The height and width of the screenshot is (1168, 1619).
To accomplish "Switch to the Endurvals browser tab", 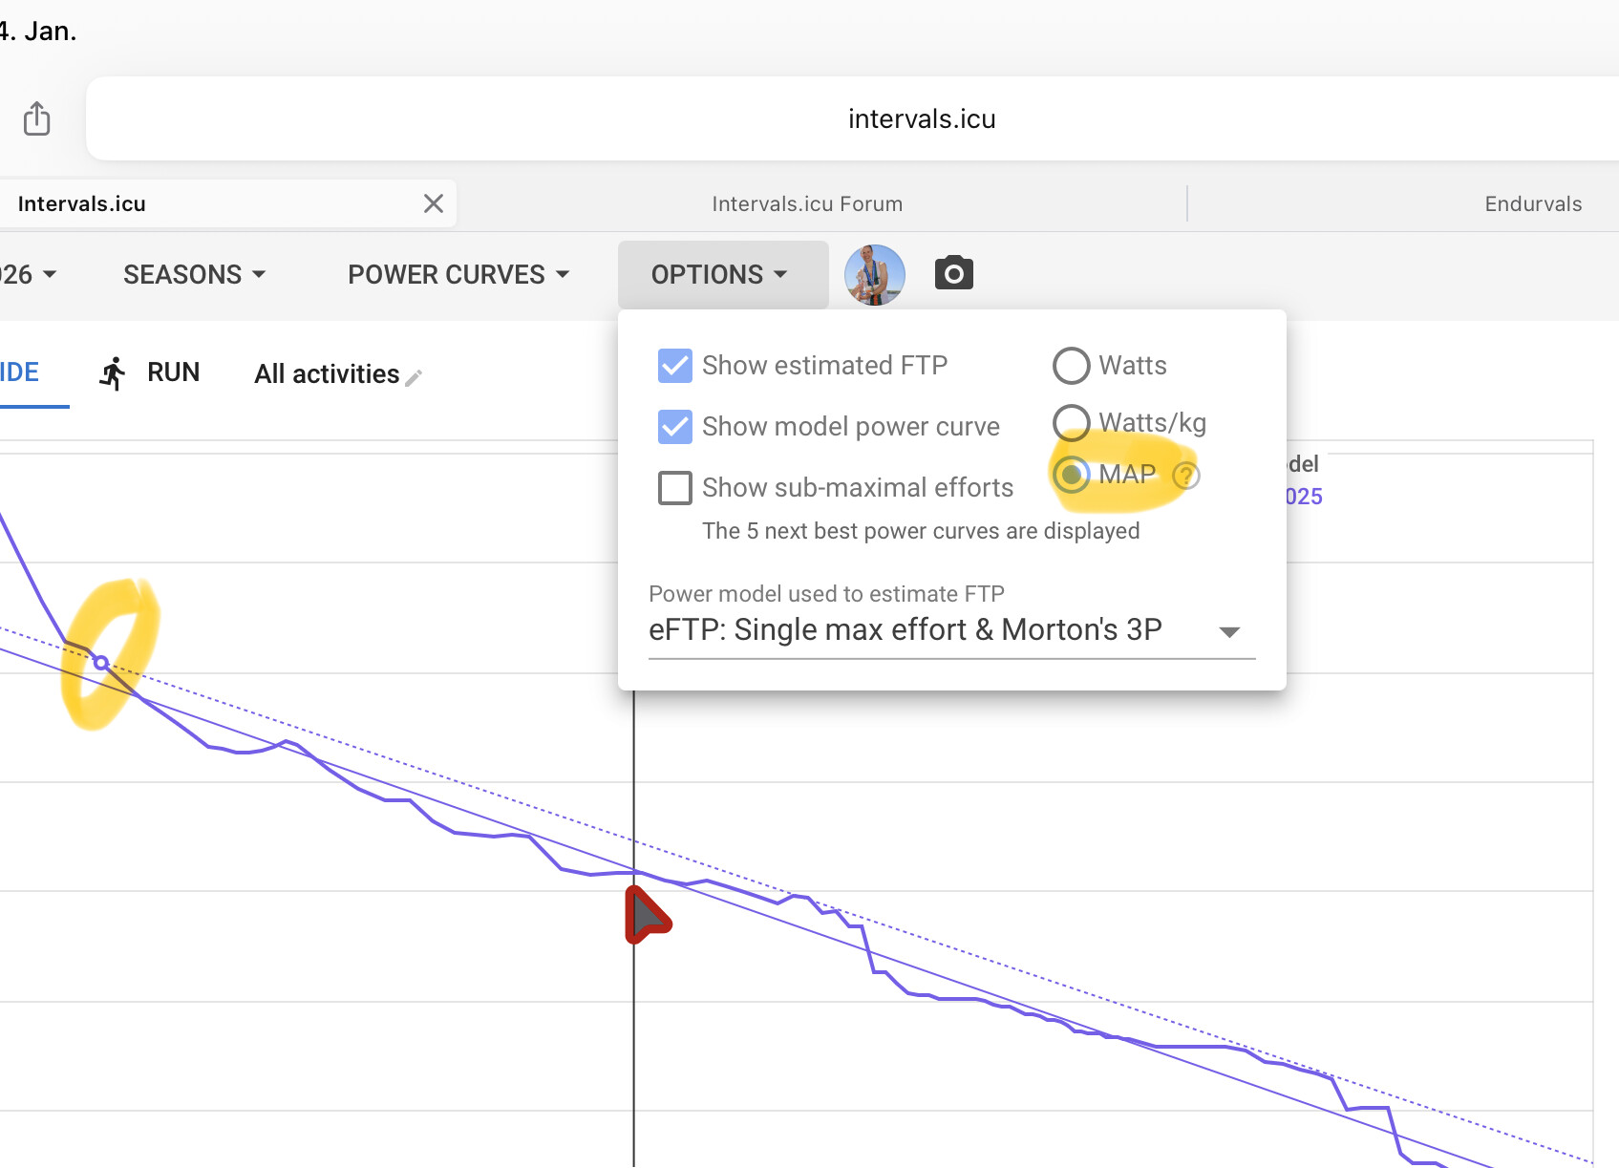I will tap(1532, 203).
